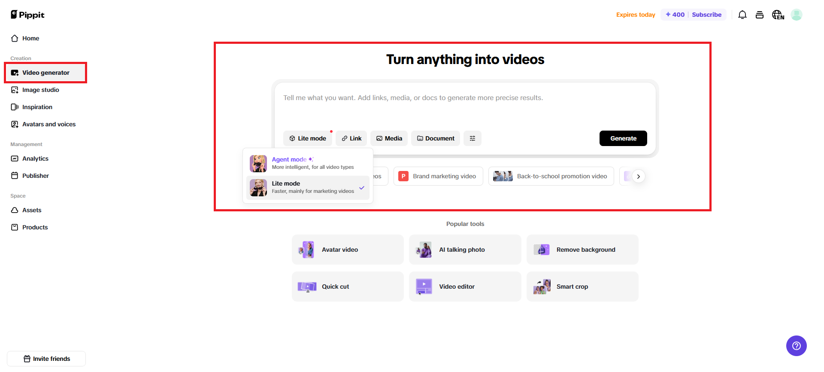Click the Image studio sidebar icon

pos(15,90)
